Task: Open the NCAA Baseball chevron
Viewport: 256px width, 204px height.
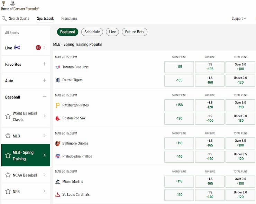Action: pyautogui.click(x=44, y=175)
